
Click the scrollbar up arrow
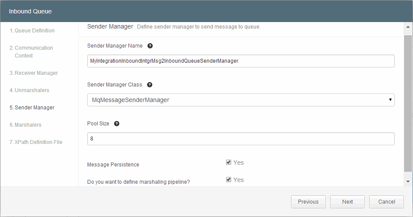pyautogui.click(x=408, y=27)
